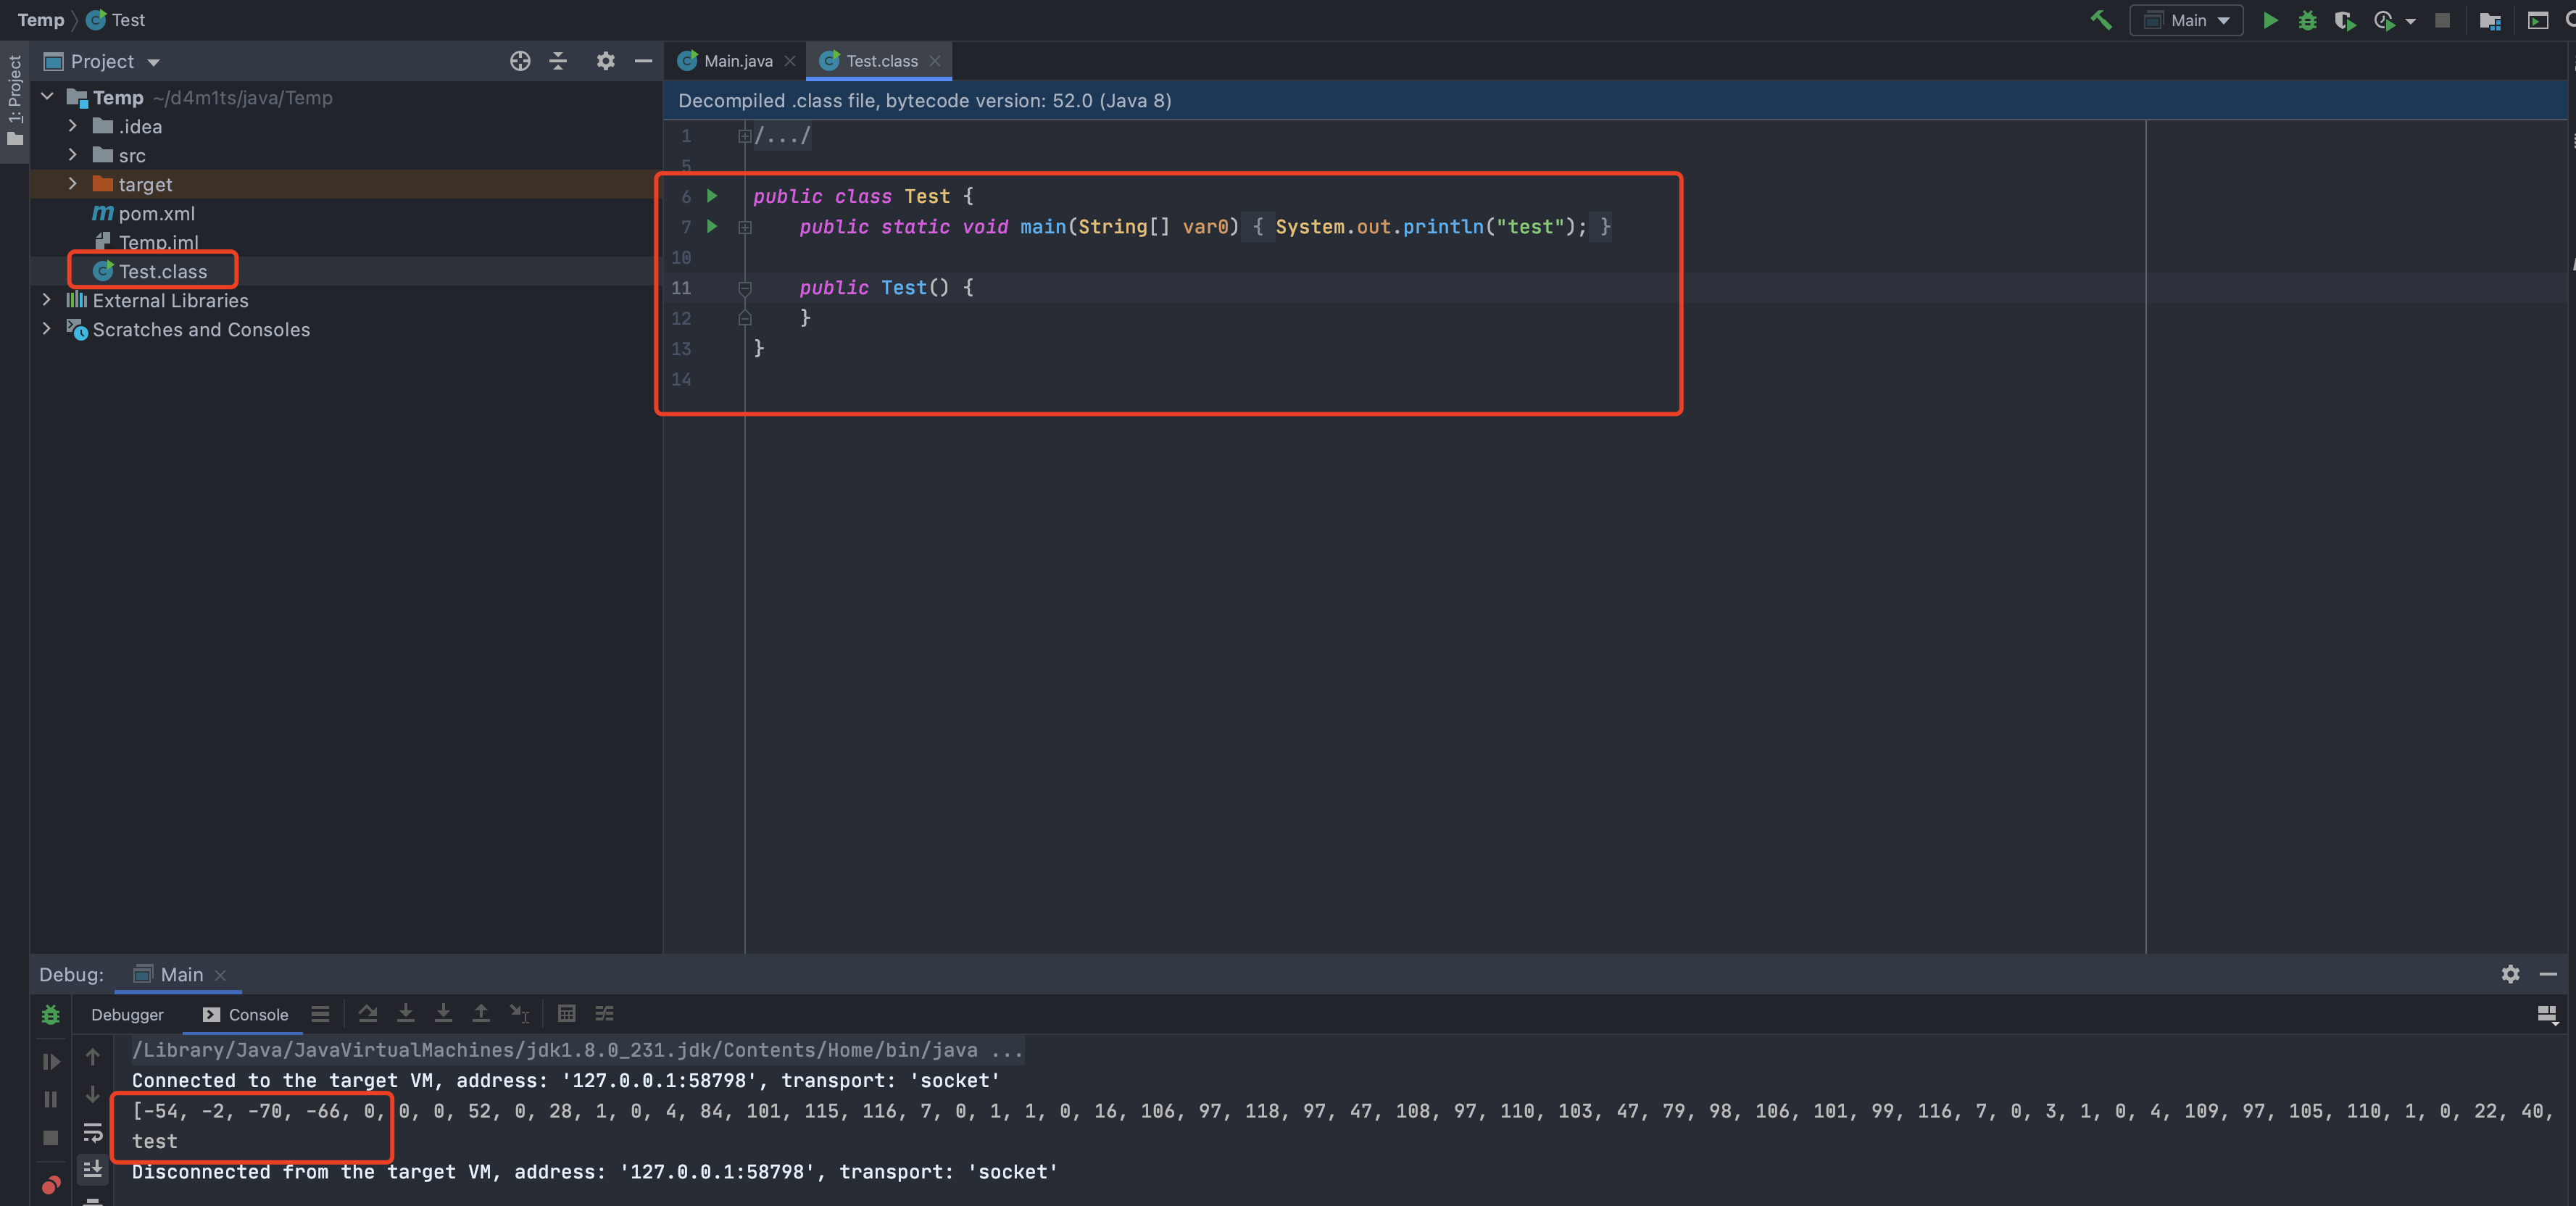This screenshot has height=1206, width=2576.
Task: Click the Build Project hammer icon
Action: pyautogui.click(x=2100, y=20)
